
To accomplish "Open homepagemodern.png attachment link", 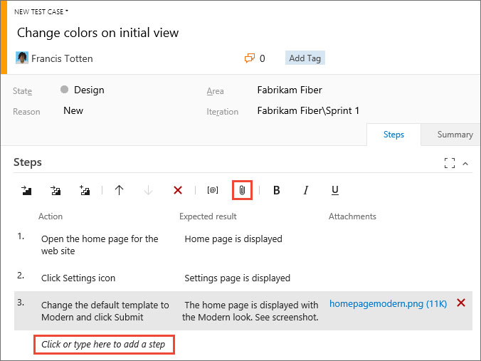I will click(388, 303).
